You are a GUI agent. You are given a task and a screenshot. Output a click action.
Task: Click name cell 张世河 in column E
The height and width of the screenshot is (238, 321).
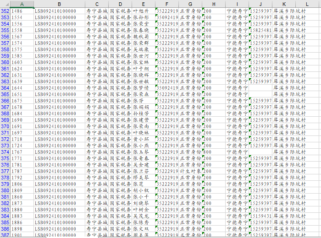pos(144,56)
